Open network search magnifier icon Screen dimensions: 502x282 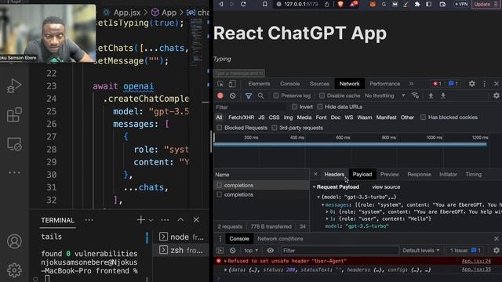[x=260, y=96]
